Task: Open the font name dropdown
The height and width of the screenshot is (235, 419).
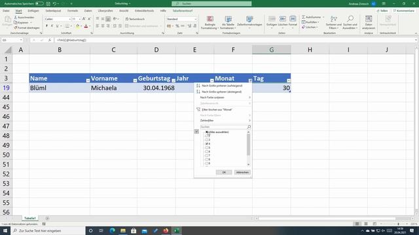Action: coord(70,19)
